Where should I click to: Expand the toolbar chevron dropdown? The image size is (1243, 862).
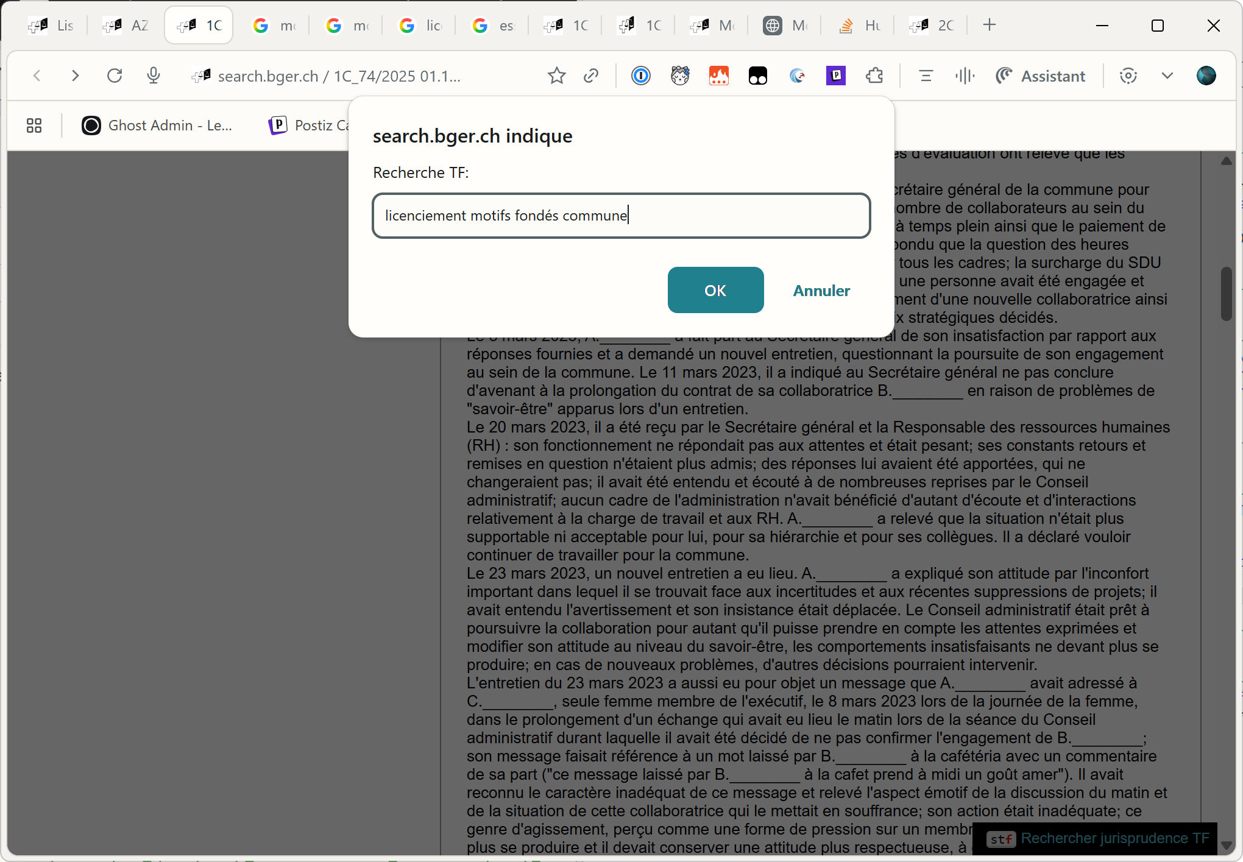coord(1167,76)
